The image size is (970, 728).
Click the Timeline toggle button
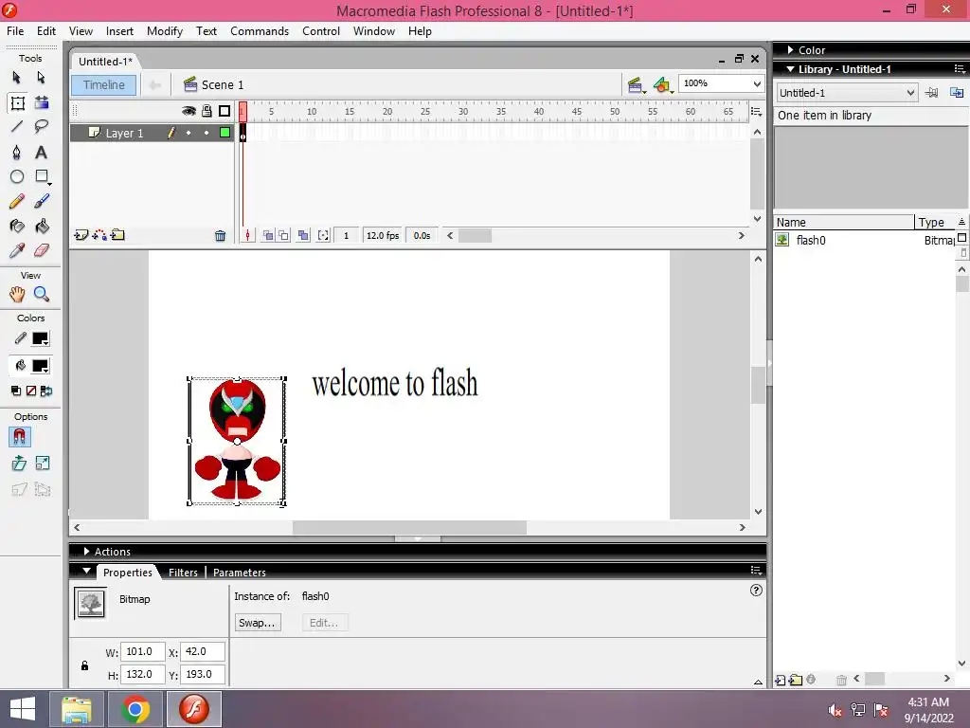click(104, 84)
